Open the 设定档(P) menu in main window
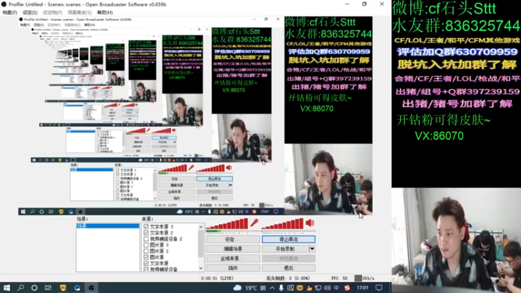 pos(53,12)
